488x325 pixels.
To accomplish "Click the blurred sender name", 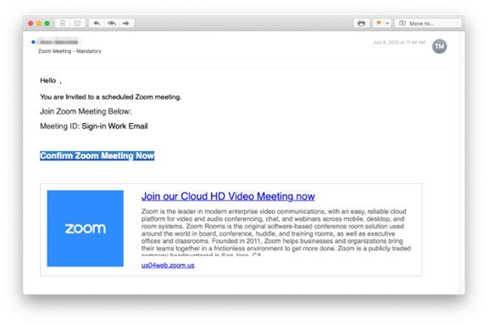I will [x=58, y=42].
